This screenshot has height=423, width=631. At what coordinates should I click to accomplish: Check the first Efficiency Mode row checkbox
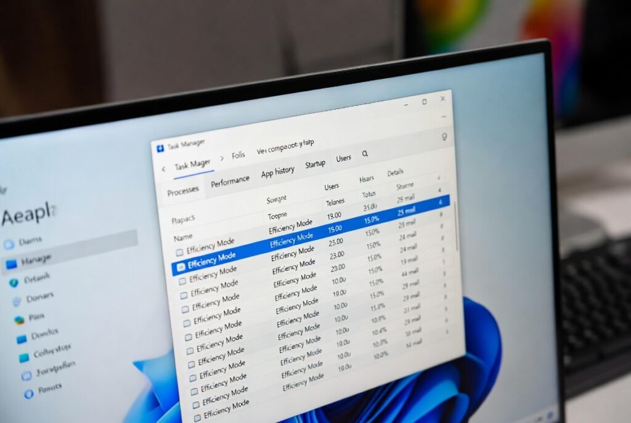click(x=179, y=252)
